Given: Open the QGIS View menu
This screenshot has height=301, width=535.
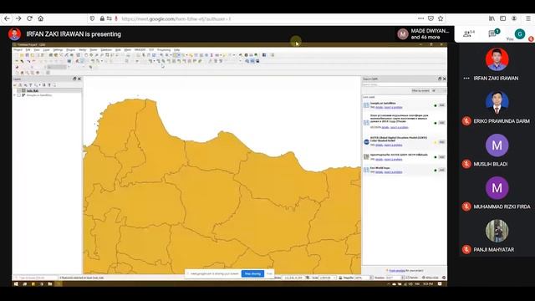Looking at the screenshot, I should [x=37, y=50].
